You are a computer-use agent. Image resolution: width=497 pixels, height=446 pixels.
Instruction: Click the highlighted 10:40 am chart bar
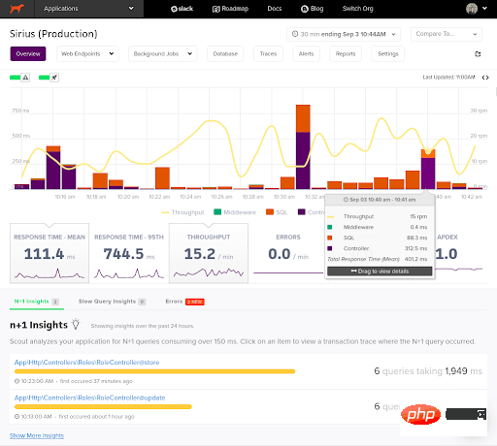pyautogui.click(x=428, y=169)
